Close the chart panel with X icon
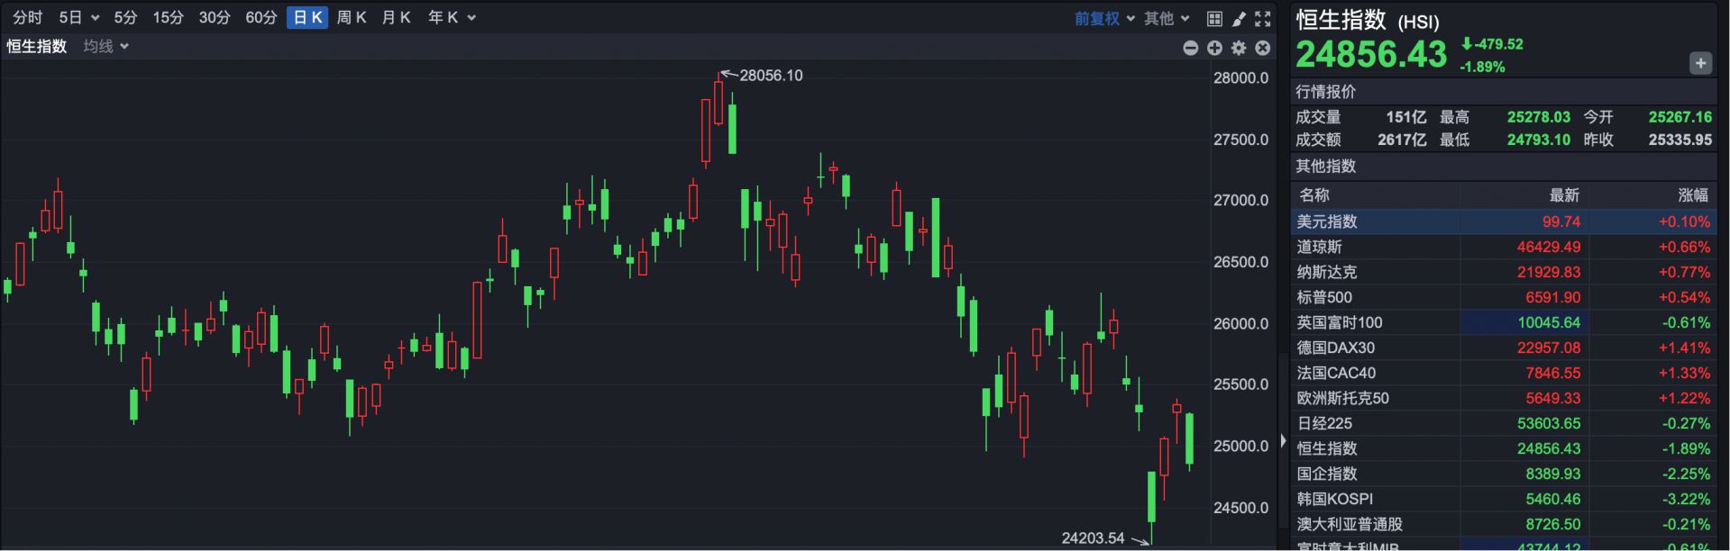This screenshot has height=551, width=1730. pyautogui.click(x=1263, y=48)
